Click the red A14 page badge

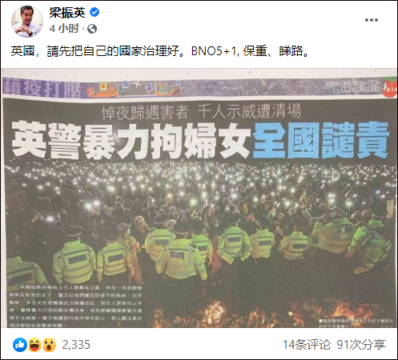point(390,90)
